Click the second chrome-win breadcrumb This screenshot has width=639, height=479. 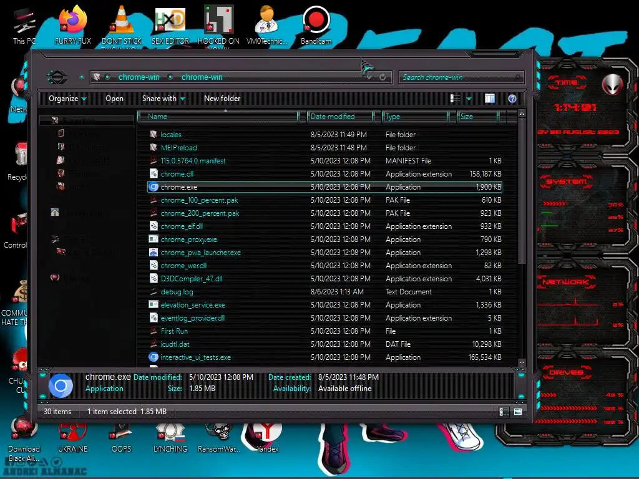click(202, 77)
